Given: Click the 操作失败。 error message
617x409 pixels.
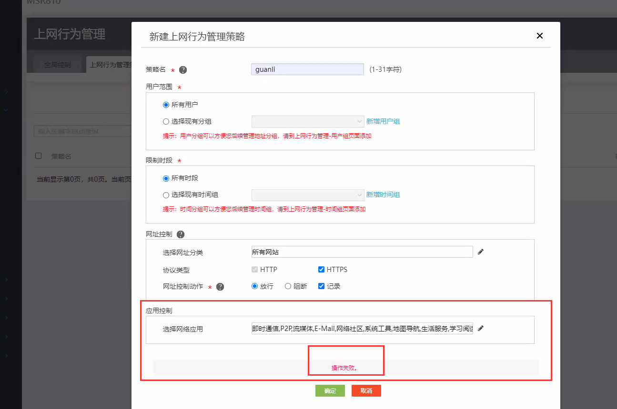Looking at the screenshot, I should [x=344, y=368].
